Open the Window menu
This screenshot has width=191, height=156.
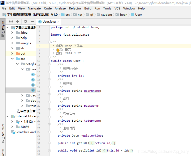129,8
